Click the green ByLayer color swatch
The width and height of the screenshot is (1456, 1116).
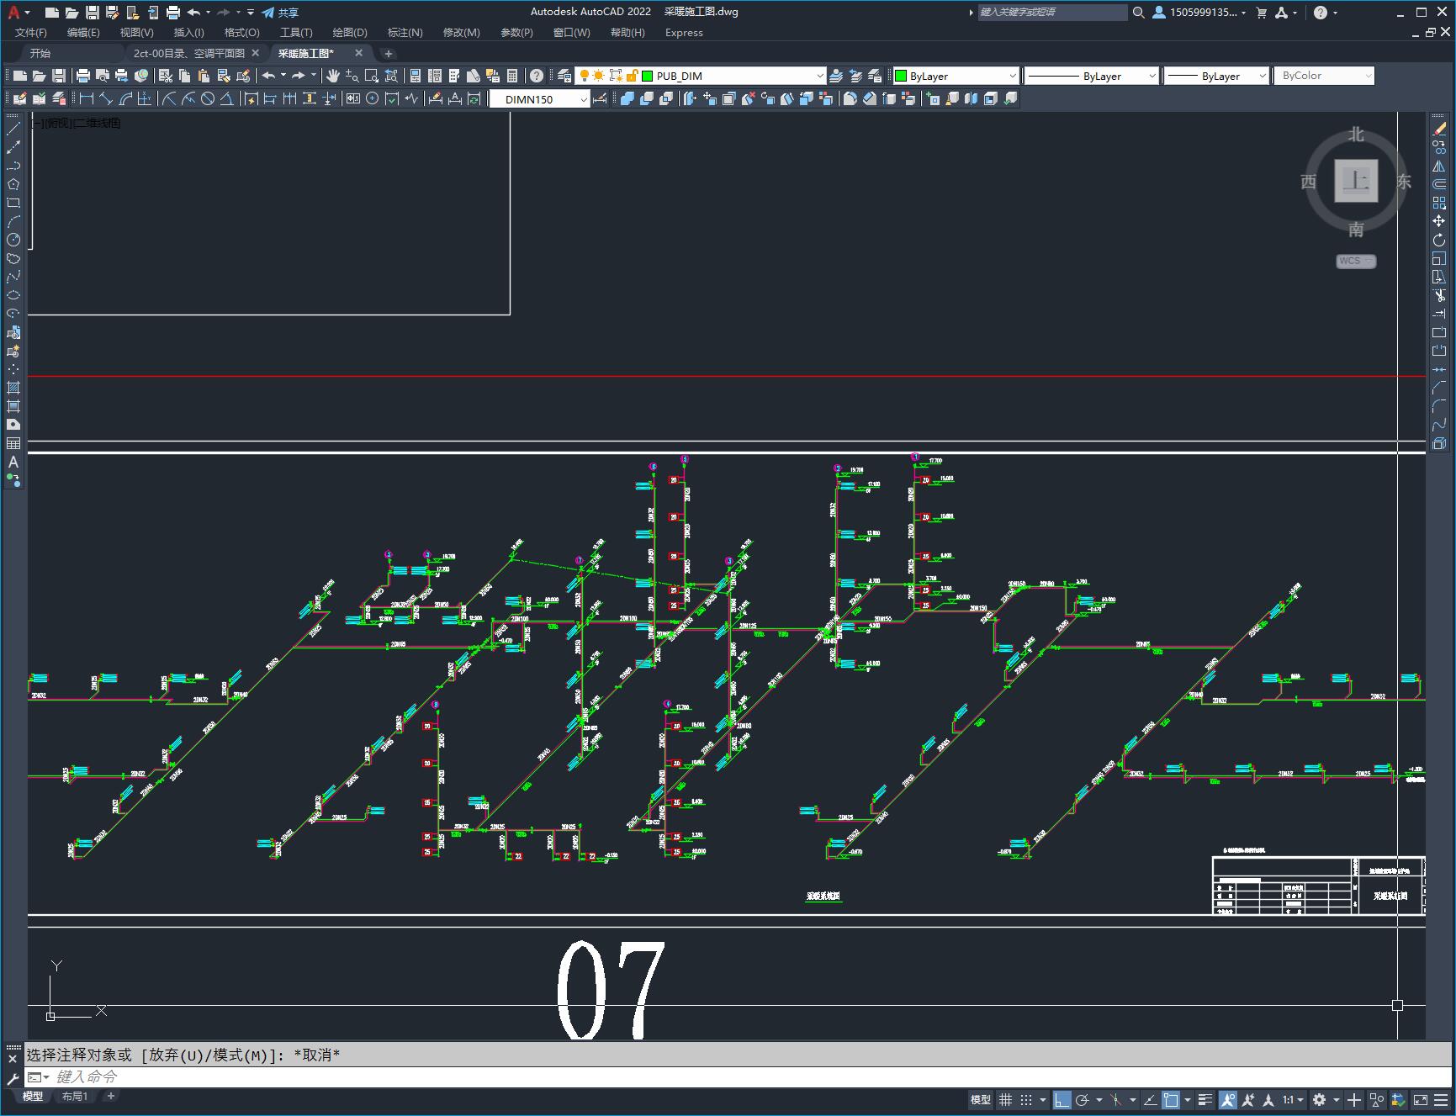click(x=901, y=76)
